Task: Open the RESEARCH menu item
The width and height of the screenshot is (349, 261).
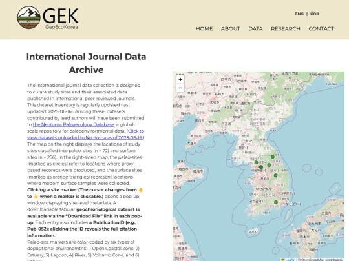Action: point(286,28)
